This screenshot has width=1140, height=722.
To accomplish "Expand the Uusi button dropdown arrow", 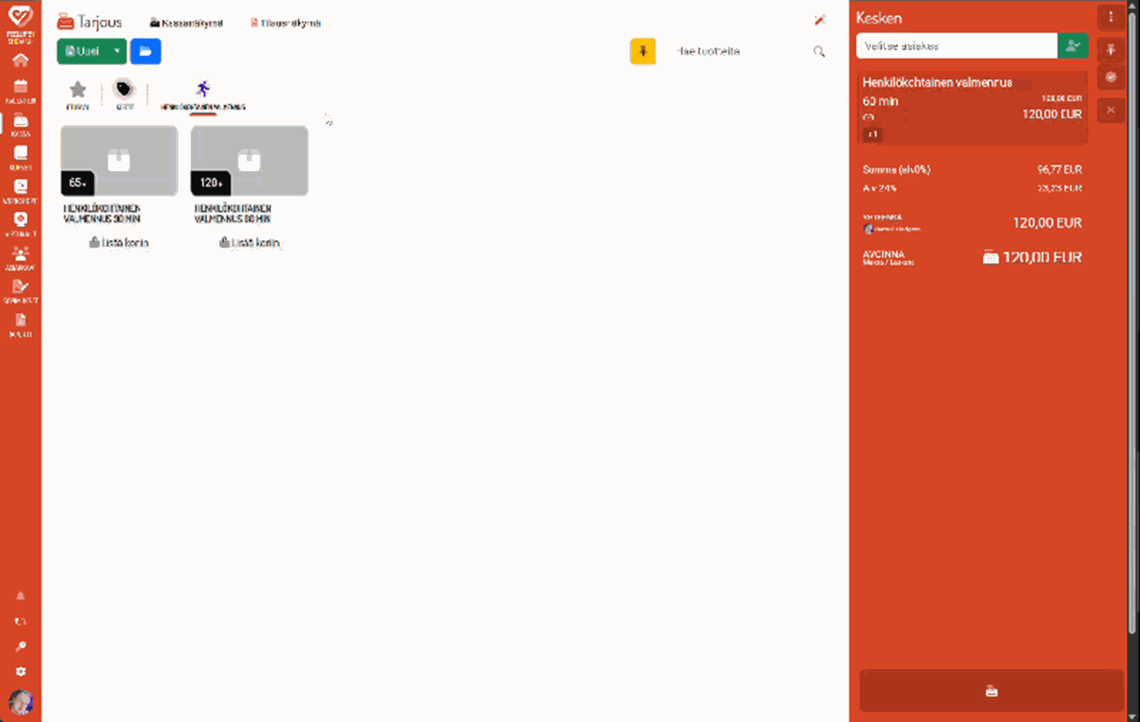I will (x=117, y=51).
